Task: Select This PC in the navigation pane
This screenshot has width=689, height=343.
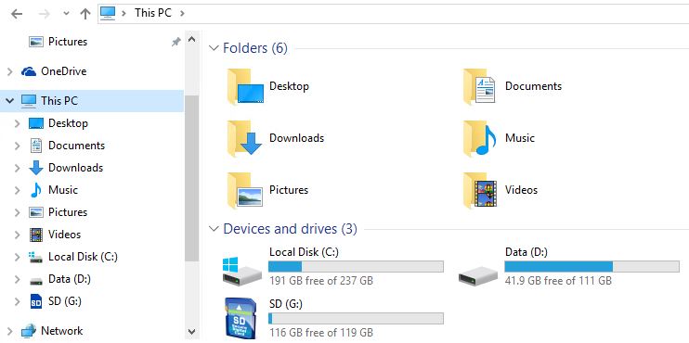Action: pyautogui.click(x=91, y=101)
